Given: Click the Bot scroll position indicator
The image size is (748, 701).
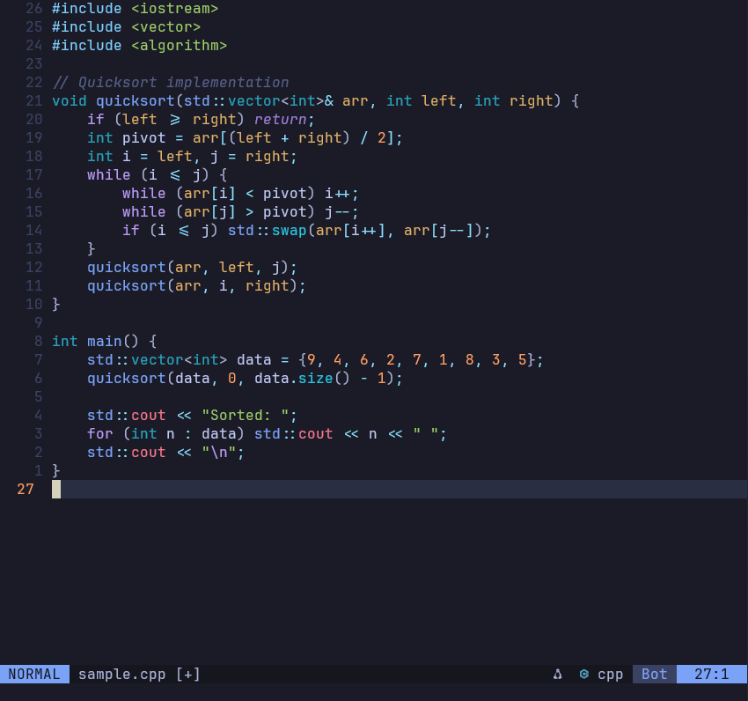Looking at the screenshot, I should 654,675.
